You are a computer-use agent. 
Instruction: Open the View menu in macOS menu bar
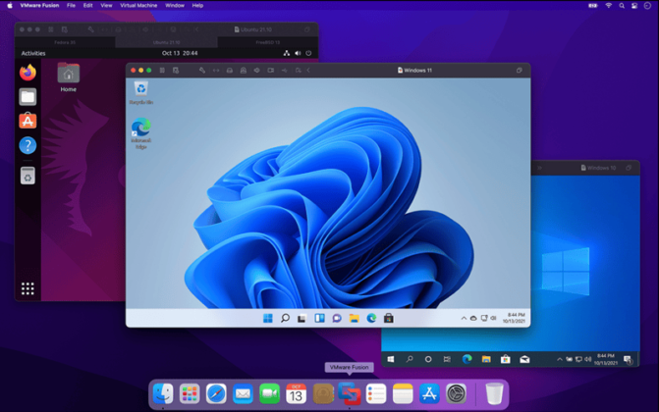(x=106, y=6)
